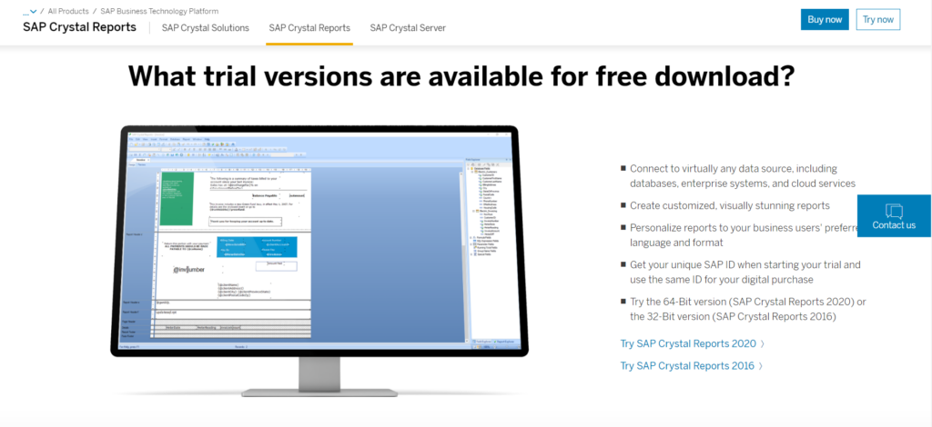Click the SAP Crystal Reports page title
932x427 pixels.
(x=80, y=27)
